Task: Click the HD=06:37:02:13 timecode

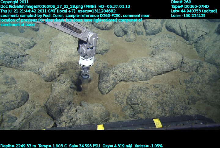Action: (112, 6)
